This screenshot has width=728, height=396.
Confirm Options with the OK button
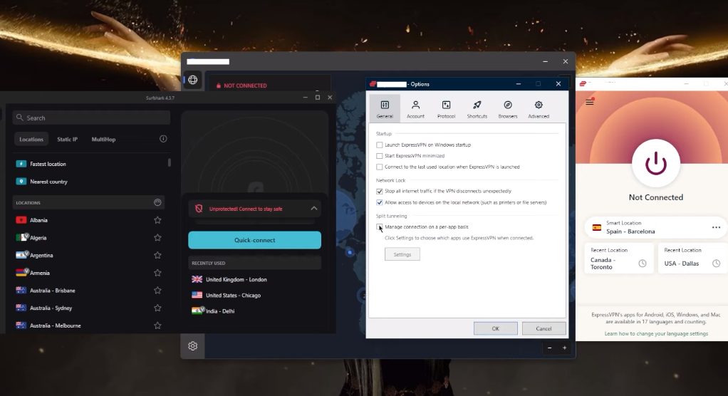tap(495, 328)
